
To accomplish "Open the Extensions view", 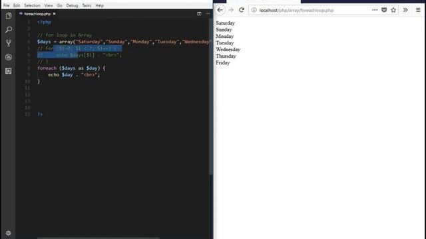I will tap(9, 71).
